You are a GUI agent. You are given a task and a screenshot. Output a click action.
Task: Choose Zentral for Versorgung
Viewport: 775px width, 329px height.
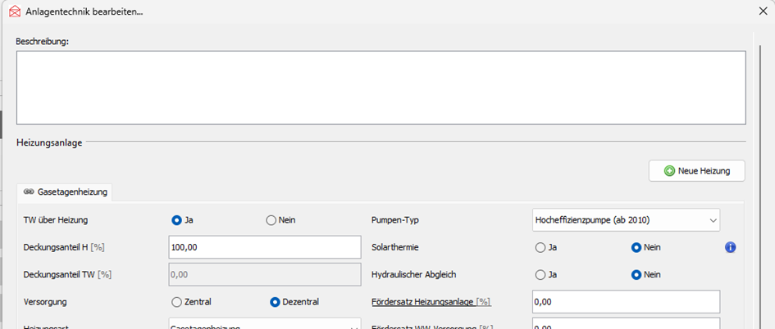[x=176, y=301]
